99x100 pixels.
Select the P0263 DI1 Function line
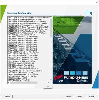click(x=23, y=37)
